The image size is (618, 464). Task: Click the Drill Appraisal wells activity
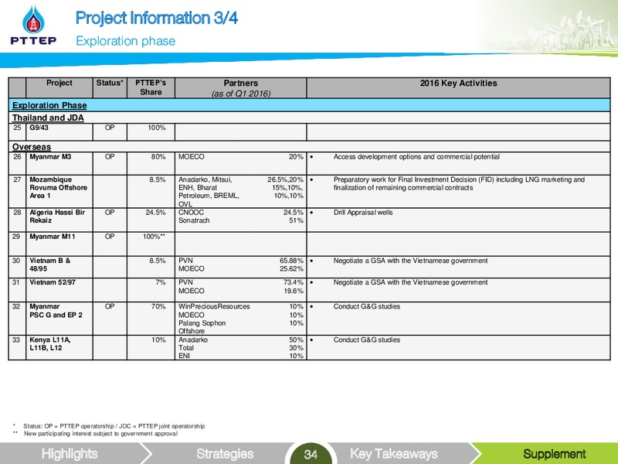click(x=363, y=212)
